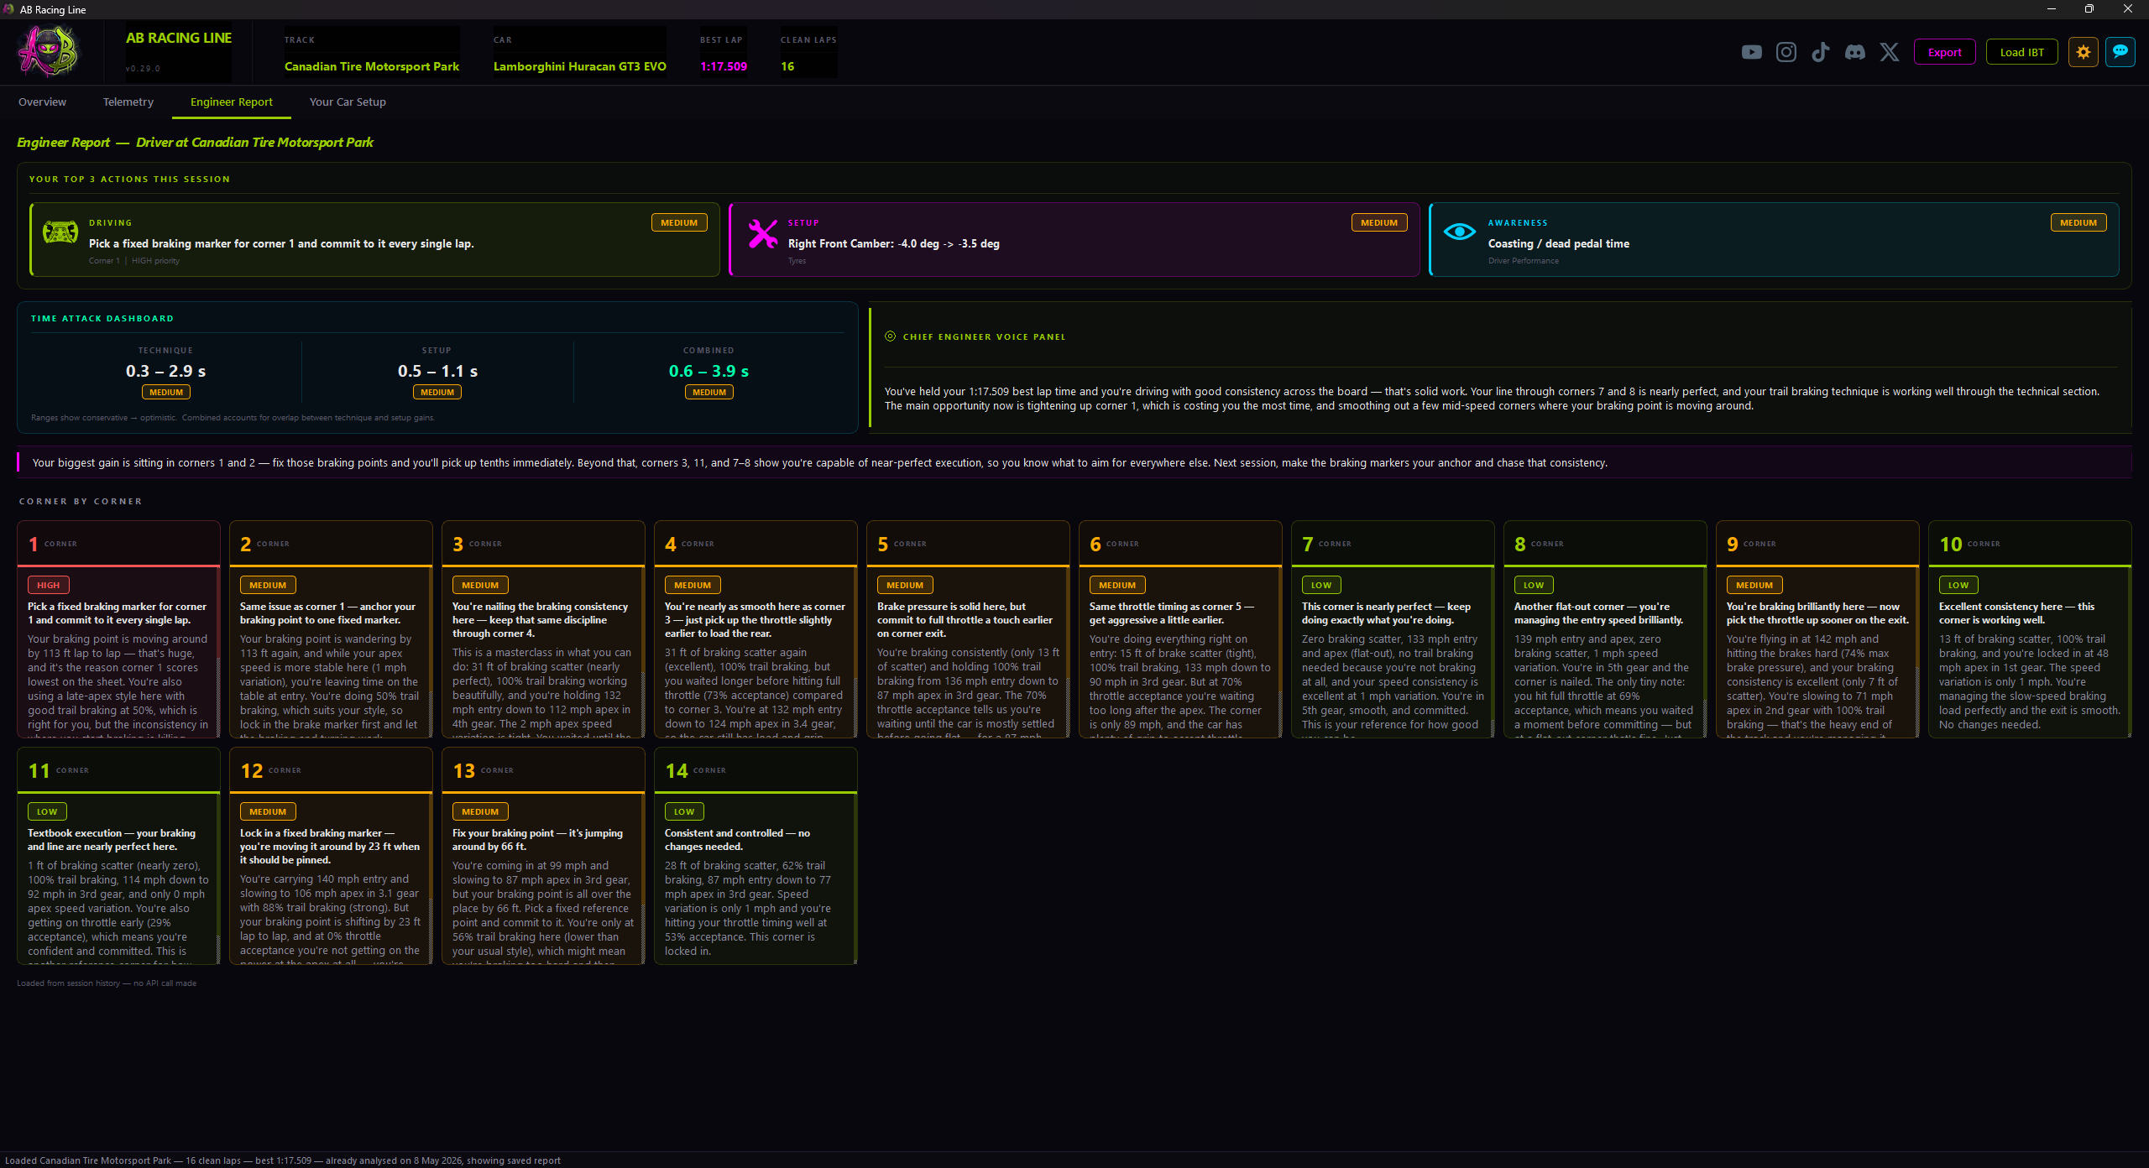
Task: Click the Lamborghini Huracan GT3 EVO car name
Action: coord(580,66)
